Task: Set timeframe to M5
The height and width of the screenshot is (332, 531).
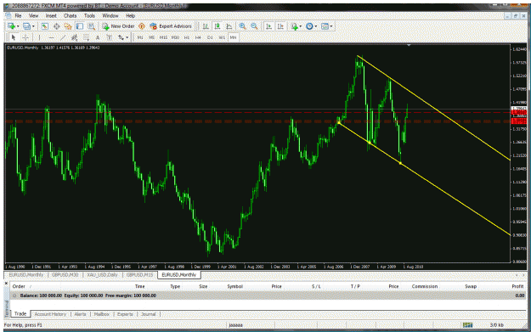Action: tap(152, 37)
